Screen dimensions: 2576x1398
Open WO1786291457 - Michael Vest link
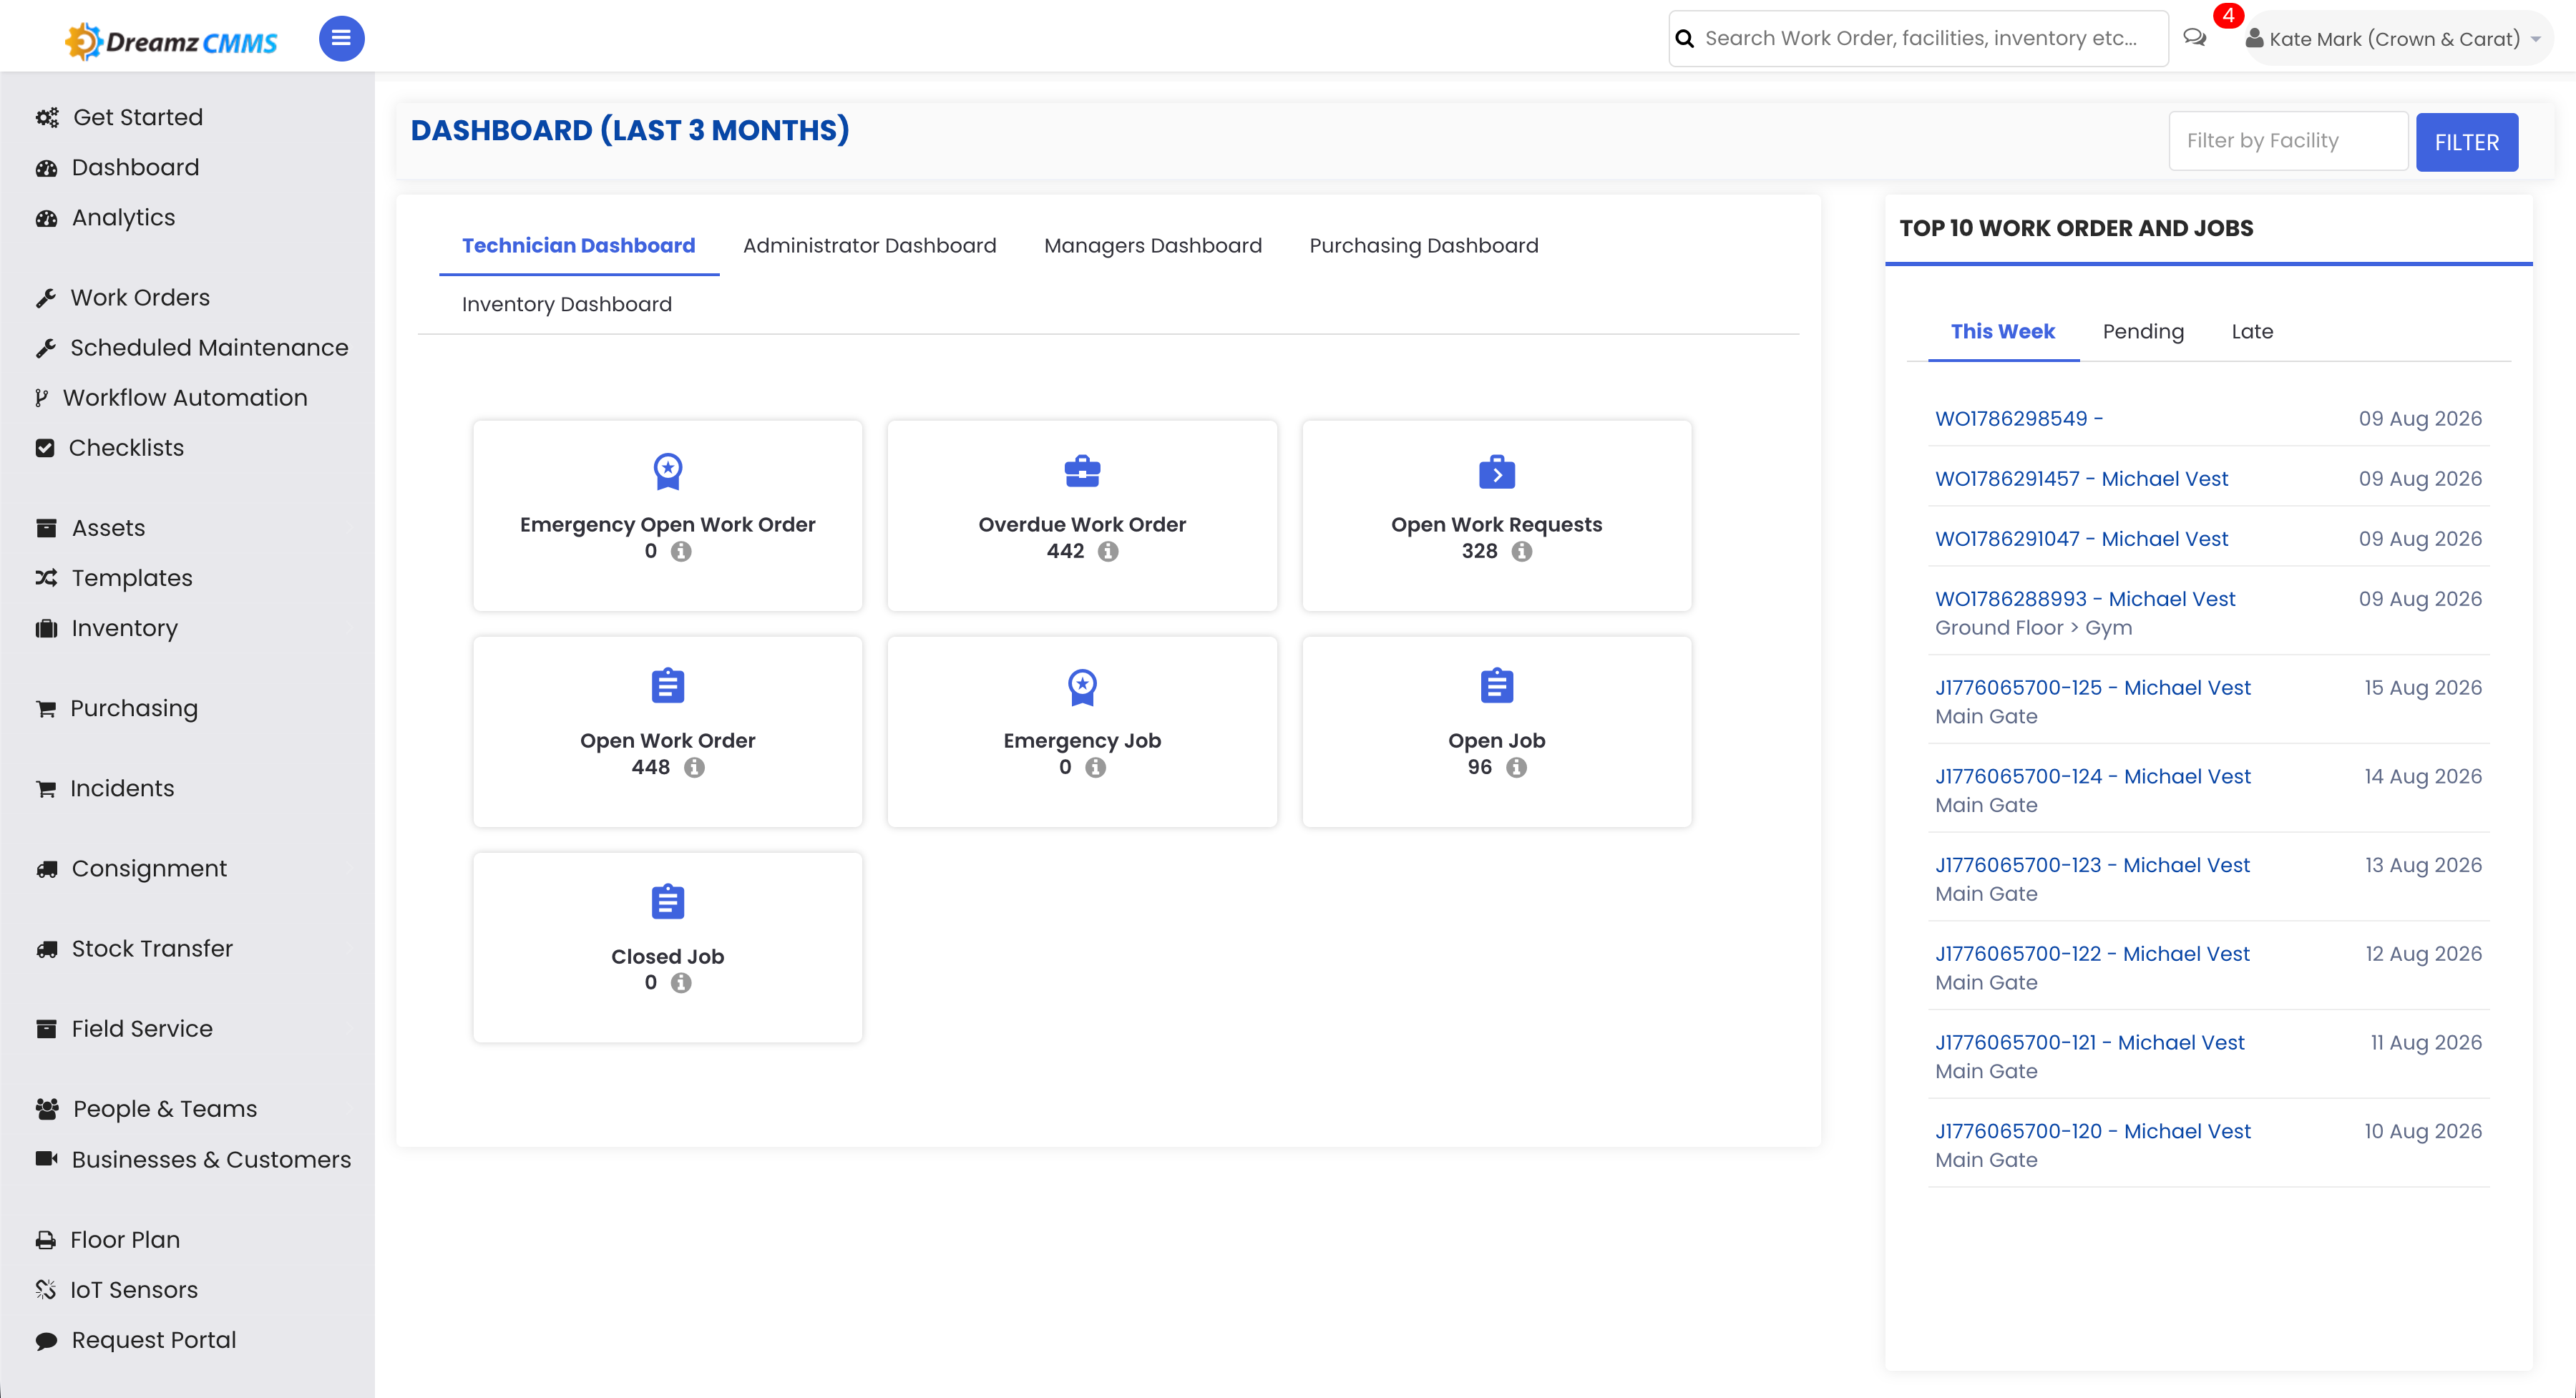click(x=2081, y=479)
